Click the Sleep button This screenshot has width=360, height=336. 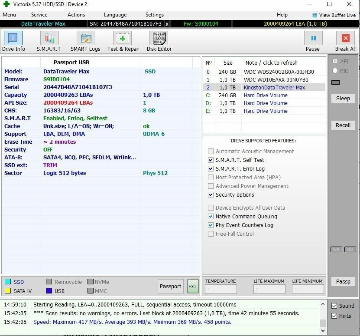(343, 98)
